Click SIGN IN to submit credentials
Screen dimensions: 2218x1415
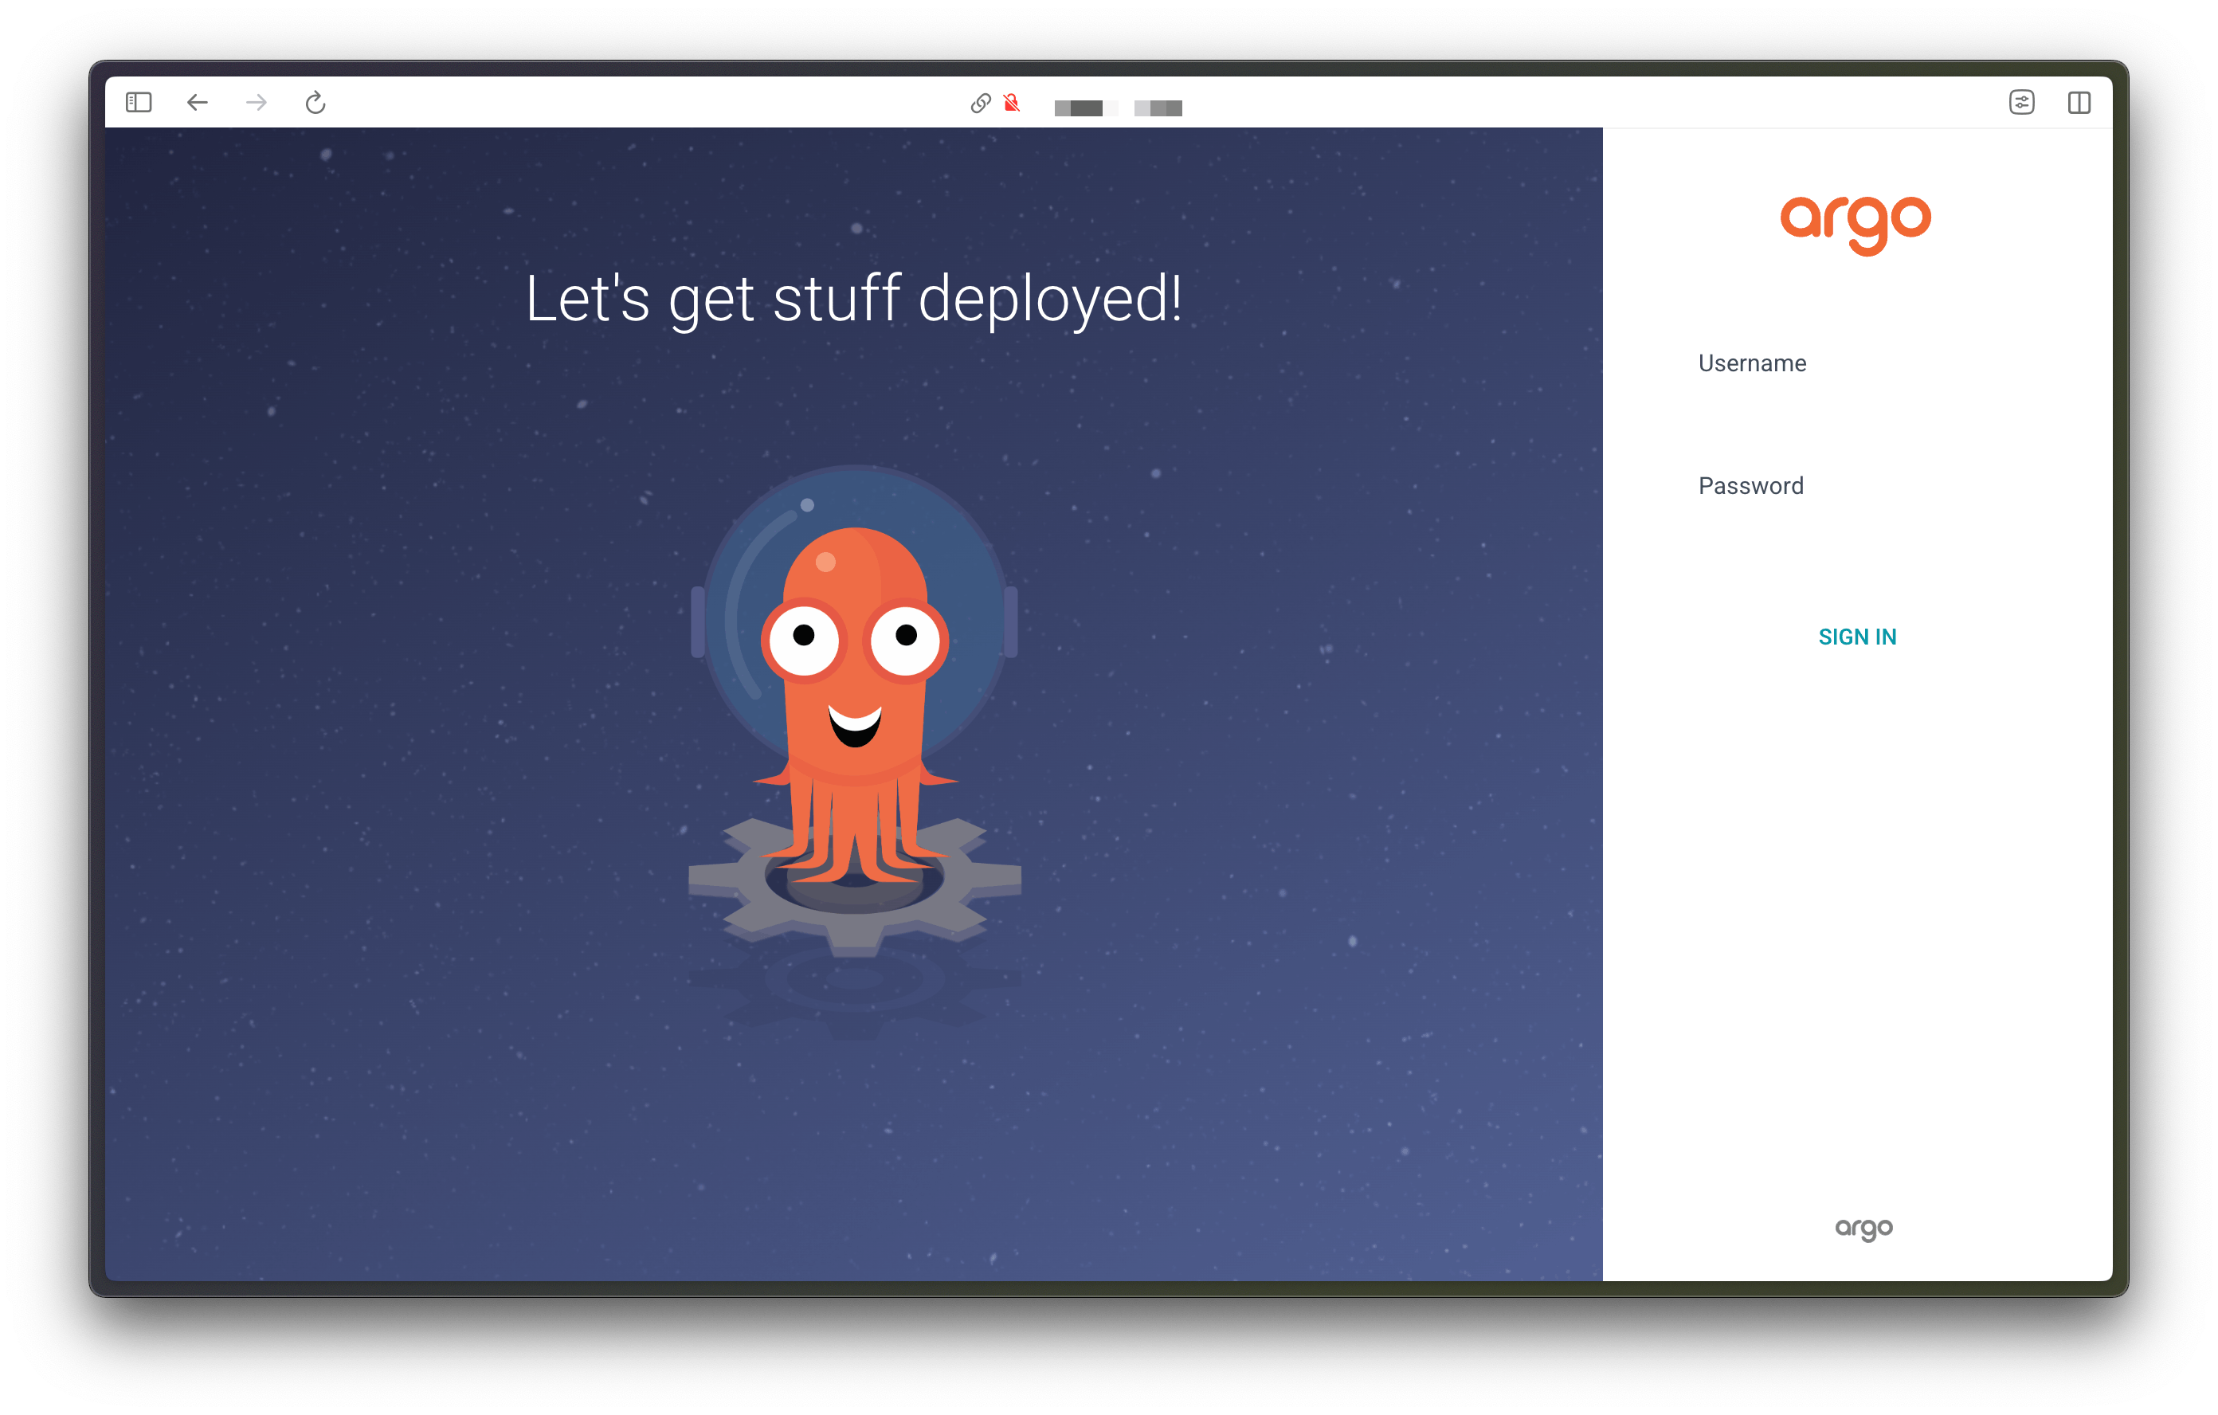pyautogui.click(x=1857, y=636)
